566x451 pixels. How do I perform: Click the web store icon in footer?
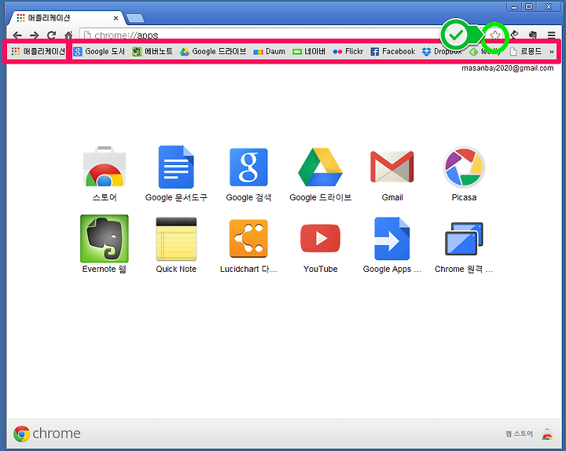(x=547, y=434)
